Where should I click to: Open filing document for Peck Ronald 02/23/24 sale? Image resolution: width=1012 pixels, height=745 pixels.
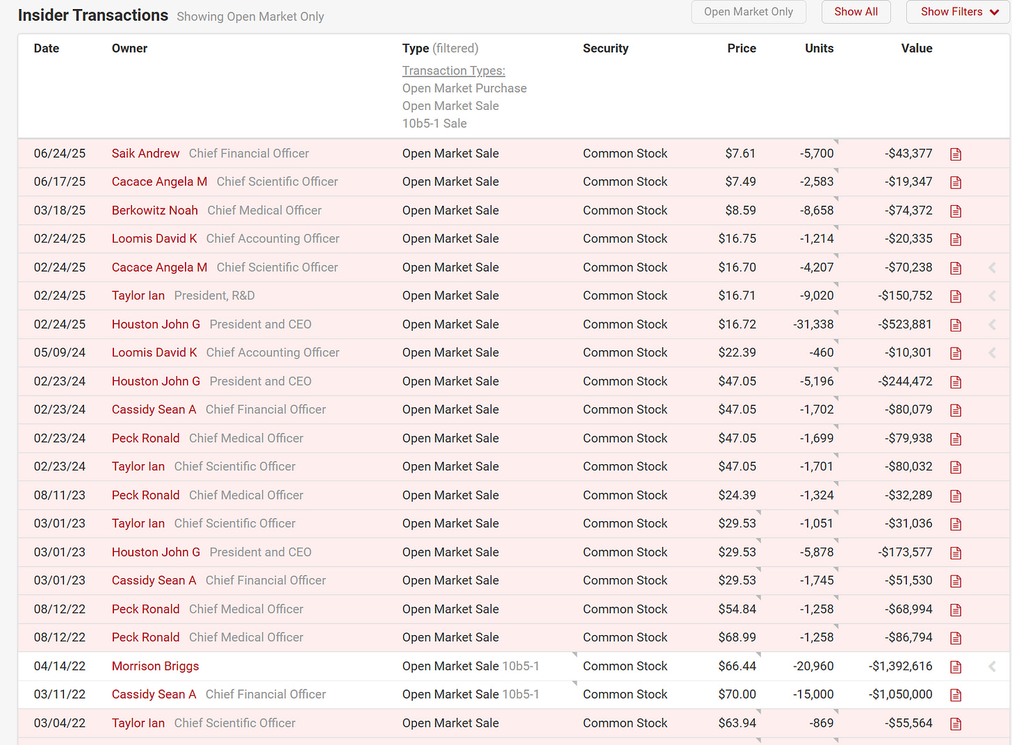point(956,439)
